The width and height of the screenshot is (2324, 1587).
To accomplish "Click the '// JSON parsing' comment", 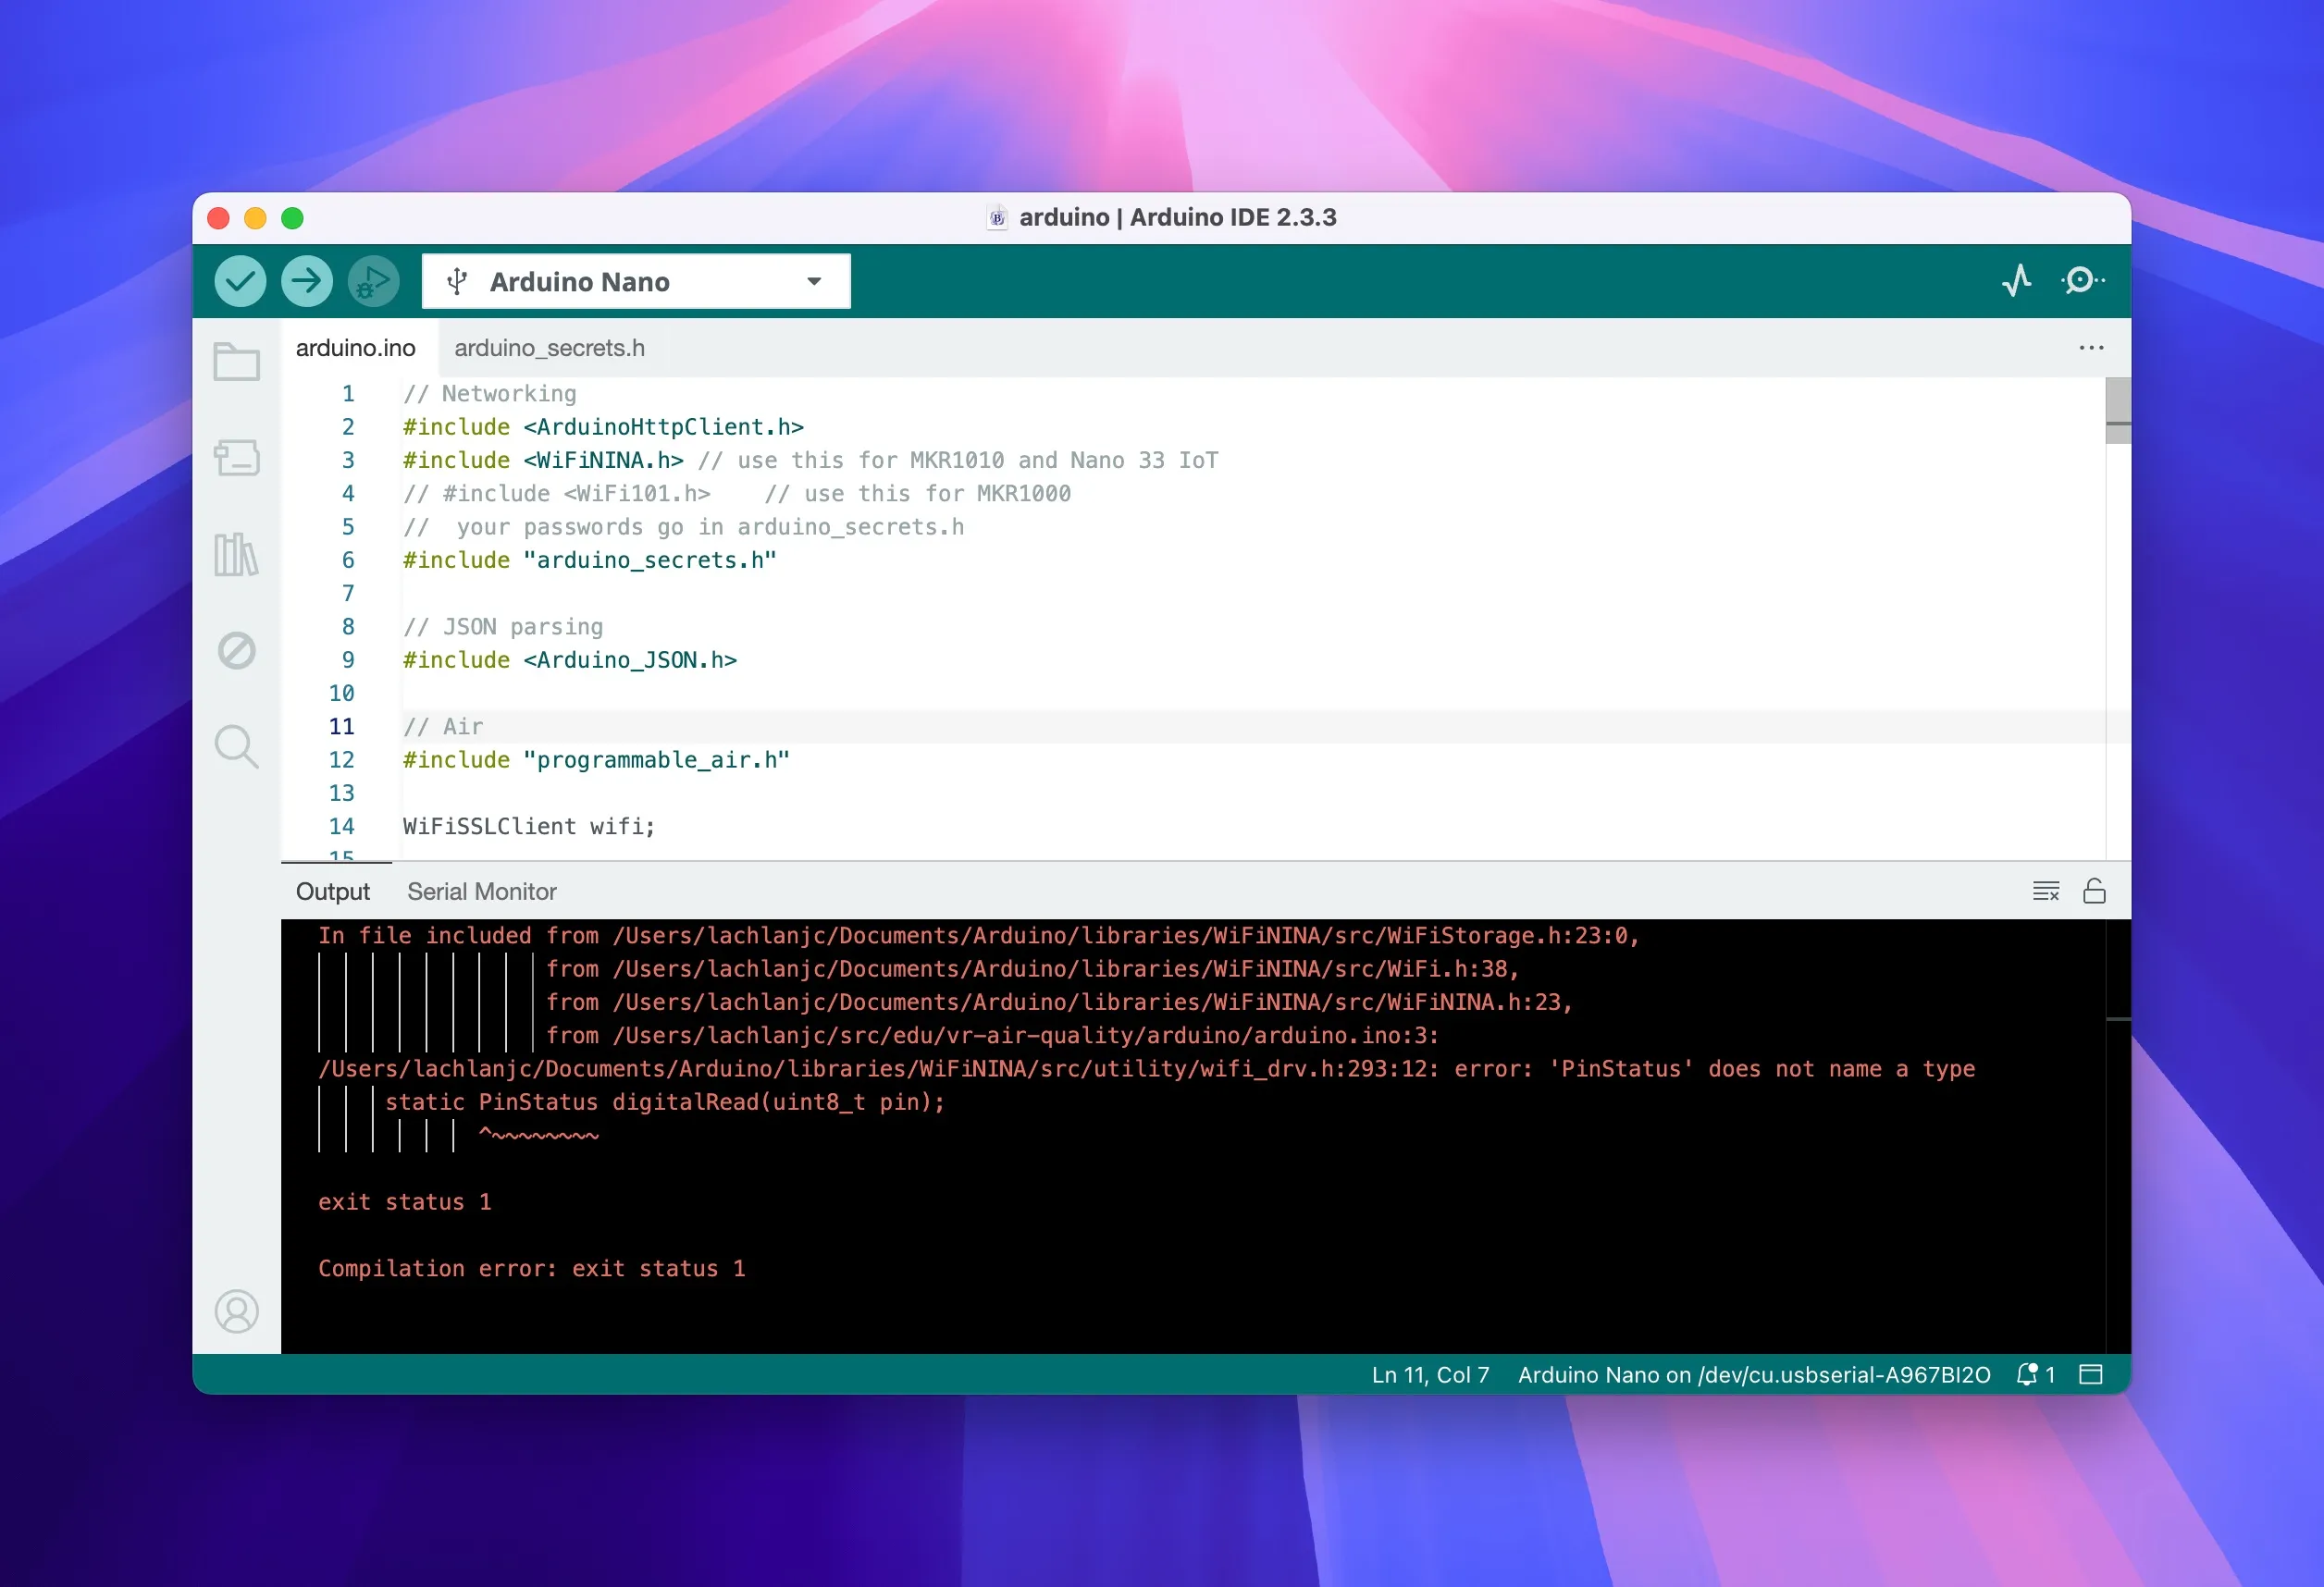I will tap(503, 627).
